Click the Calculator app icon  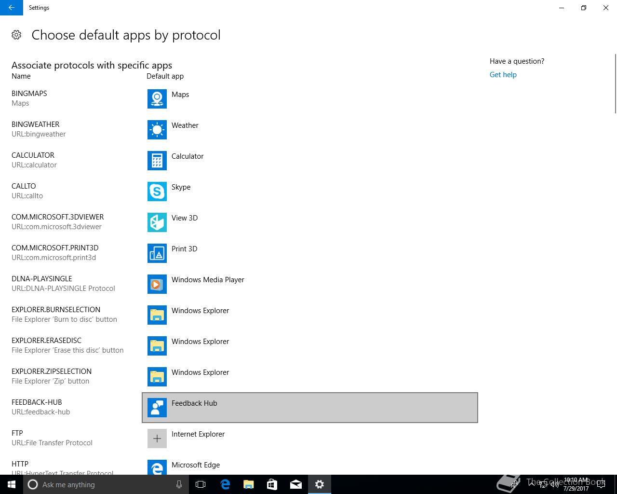tap(157, 161)
